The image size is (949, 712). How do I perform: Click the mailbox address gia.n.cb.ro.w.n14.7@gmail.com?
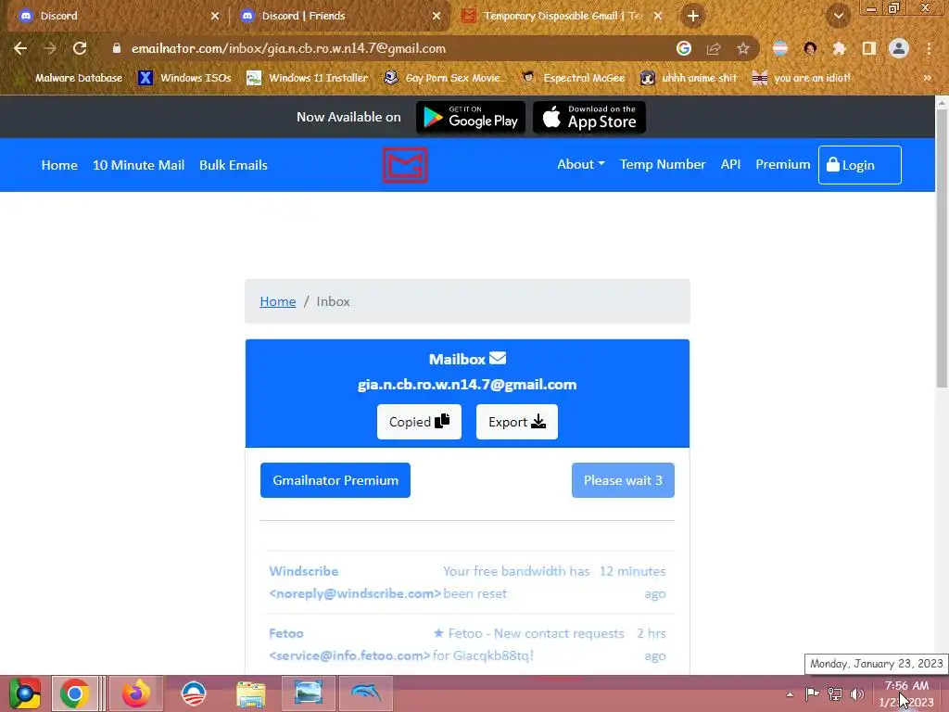[x=467, y=385]
